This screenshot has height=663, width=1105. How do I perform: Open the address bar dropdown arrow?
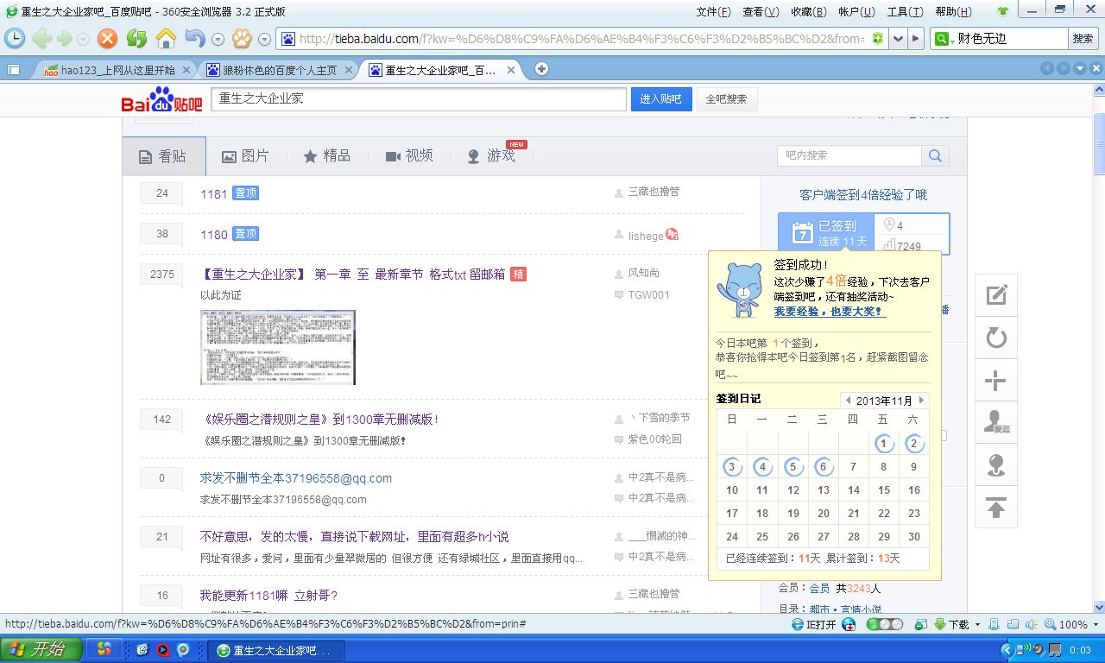[x=899, y=39]
